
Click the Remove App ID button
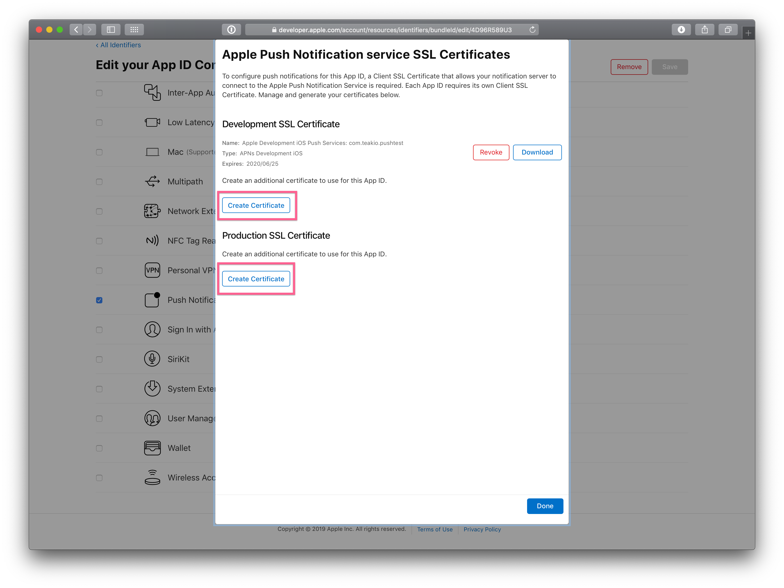point(629,67)
